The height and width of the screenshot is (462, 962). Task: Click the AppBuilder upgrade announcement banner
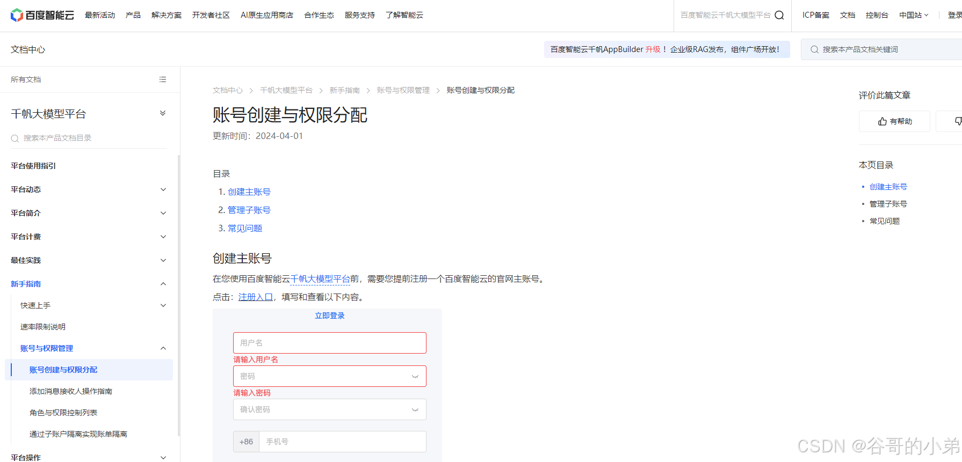pyautogui.click(x=667, y=49)
